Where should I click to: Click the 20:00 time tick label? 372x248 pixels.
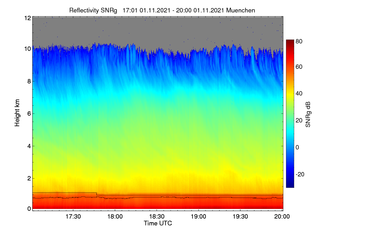[282, 217]
